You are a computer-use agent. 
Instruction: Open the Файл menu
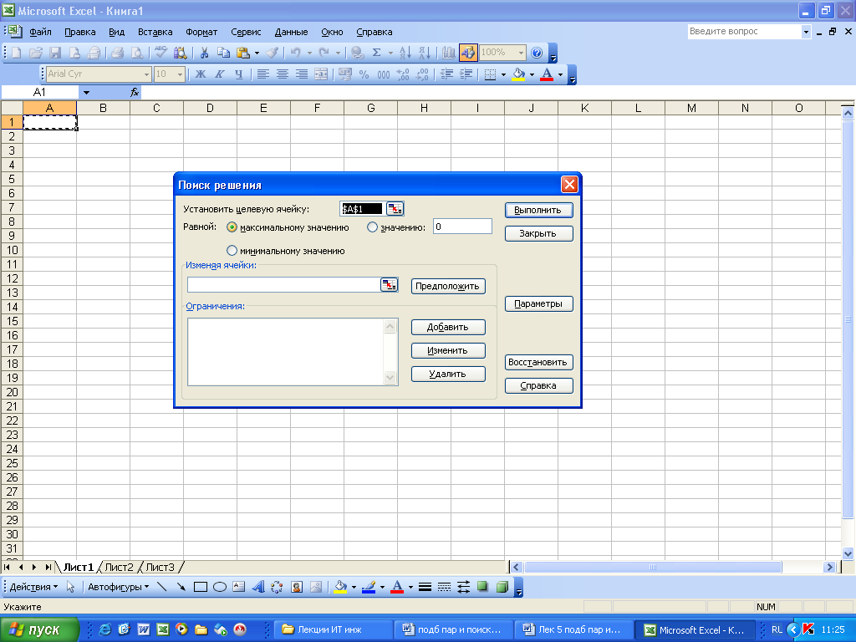tap(40, 33)
